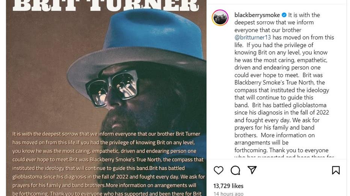The height and width of the screenshot is (196, 350).
Task: Click the blue verified badge
Action: [x=284, y=15]
